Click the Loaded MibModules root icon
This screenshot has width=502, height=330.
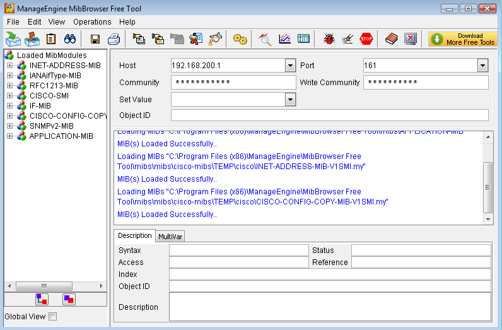point(9,55)
